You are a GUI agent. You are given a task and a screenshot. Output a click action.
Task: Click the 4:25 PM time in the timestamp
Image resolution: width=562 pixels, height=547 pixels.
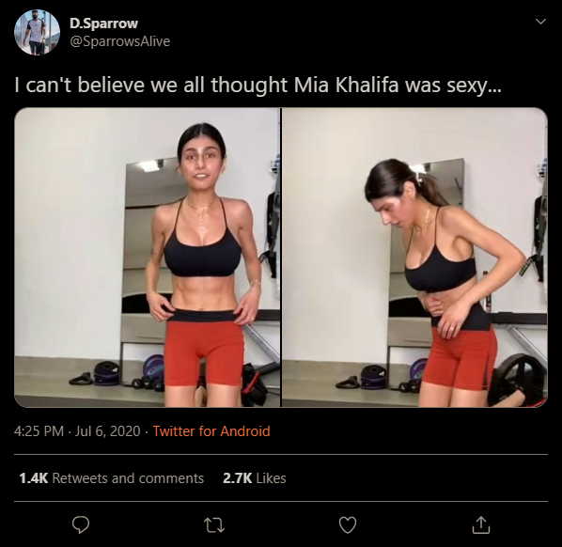(39, 430)
